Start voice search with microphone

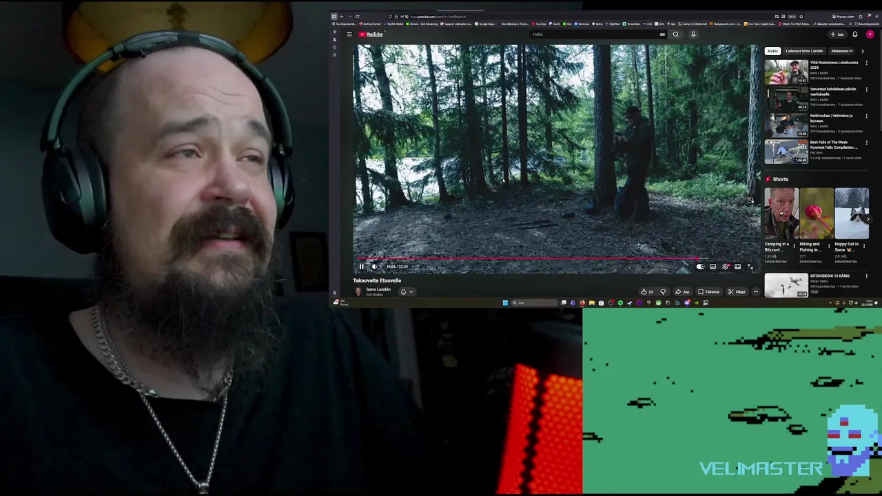[693, 34]
